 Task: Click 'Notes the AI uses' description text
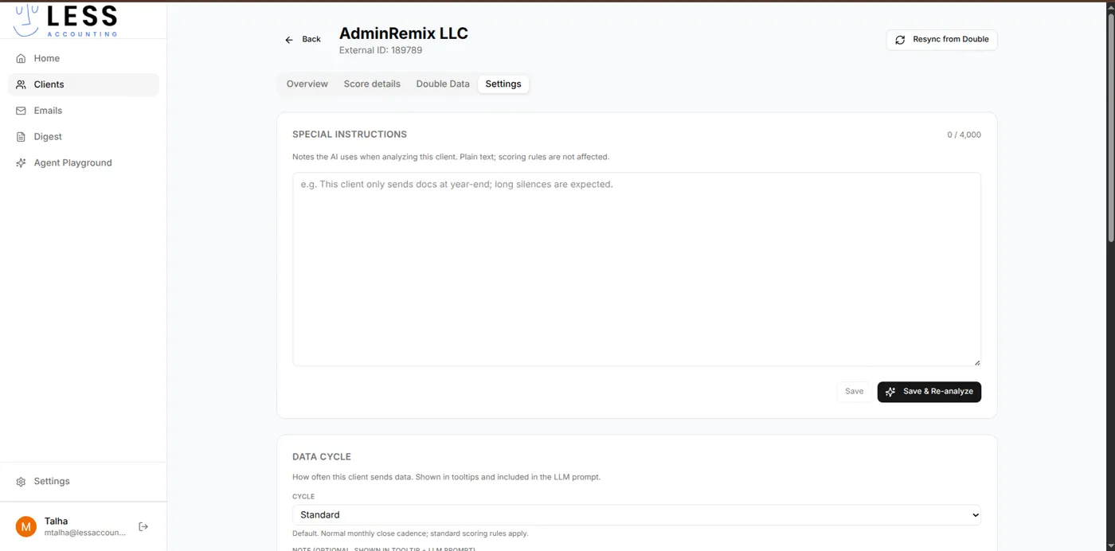click(x=451, y=157)
